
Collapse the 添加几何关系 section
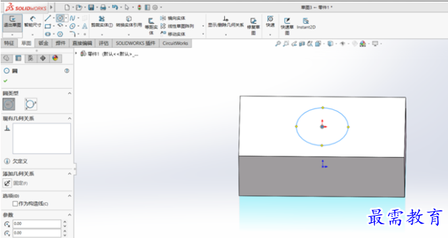[x=70, y=174]
